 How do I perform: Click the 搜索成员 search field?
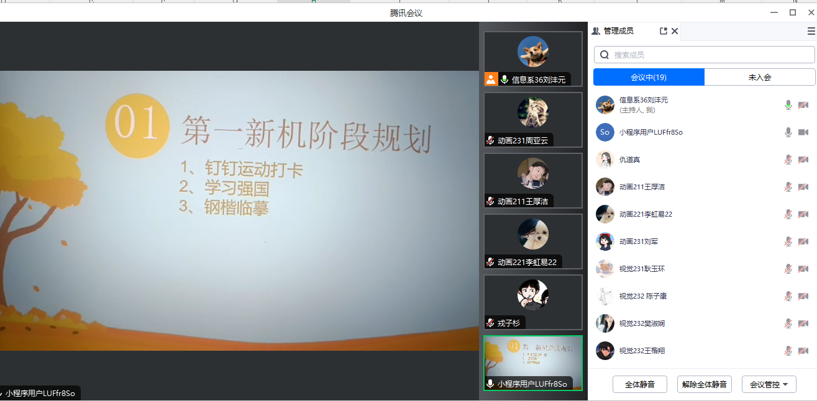point(708,55)
